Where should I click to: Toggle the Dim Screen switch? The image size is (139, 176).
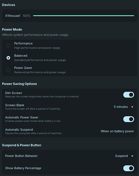[128, 95]
